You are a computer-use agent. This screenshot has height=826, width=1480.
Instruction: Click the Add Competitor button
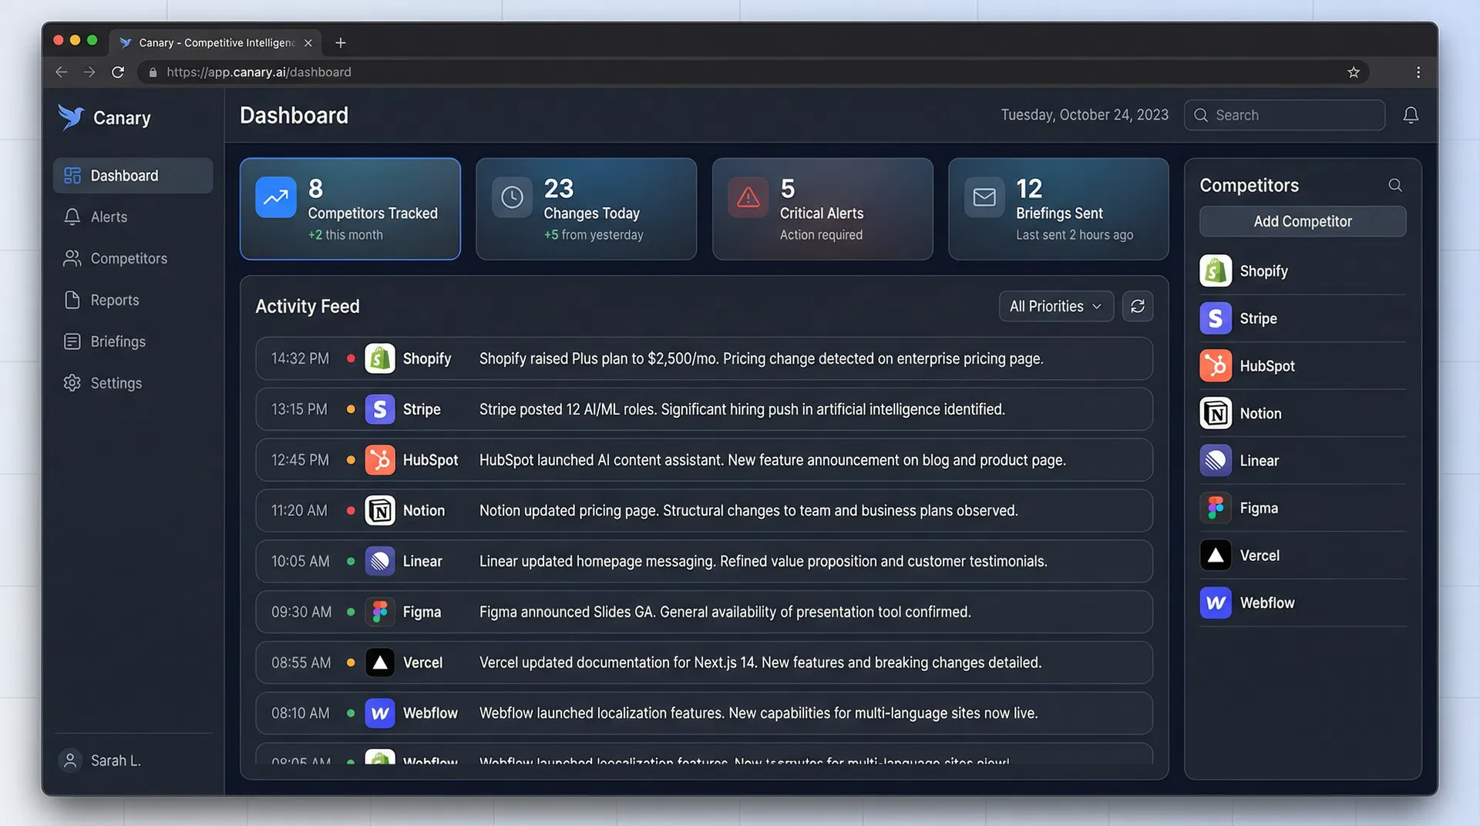pos(1302,221)
